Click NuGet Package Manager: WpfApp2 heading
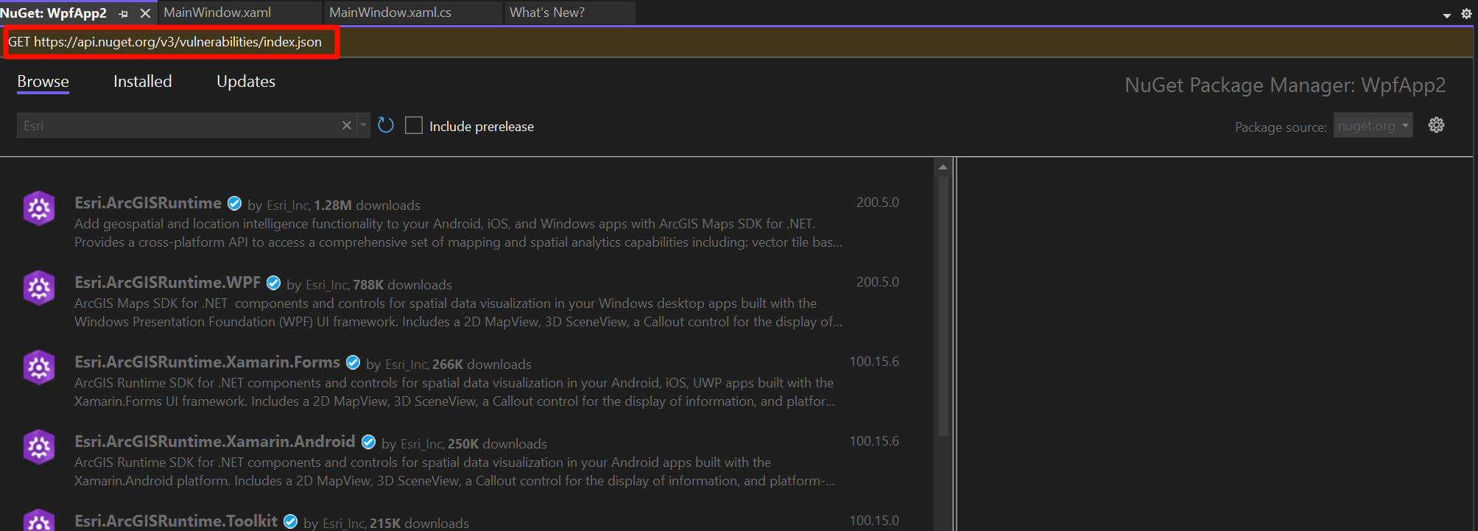1478x531 pixels. pos(1285,85)
